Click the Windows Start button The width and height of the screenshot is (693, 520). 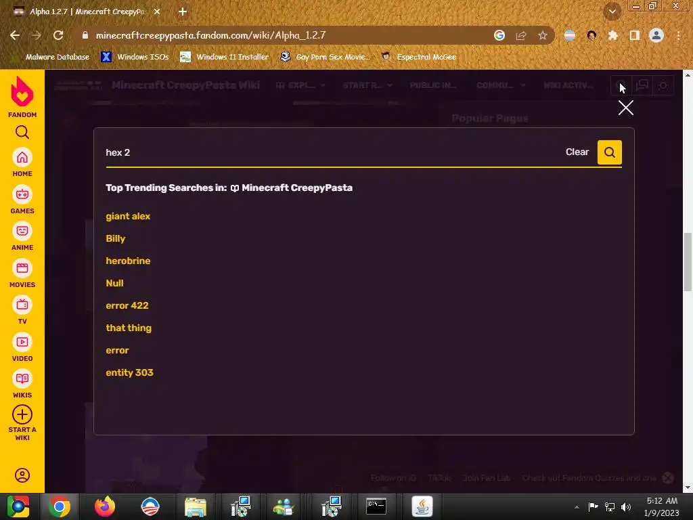(x=18, y=506)
